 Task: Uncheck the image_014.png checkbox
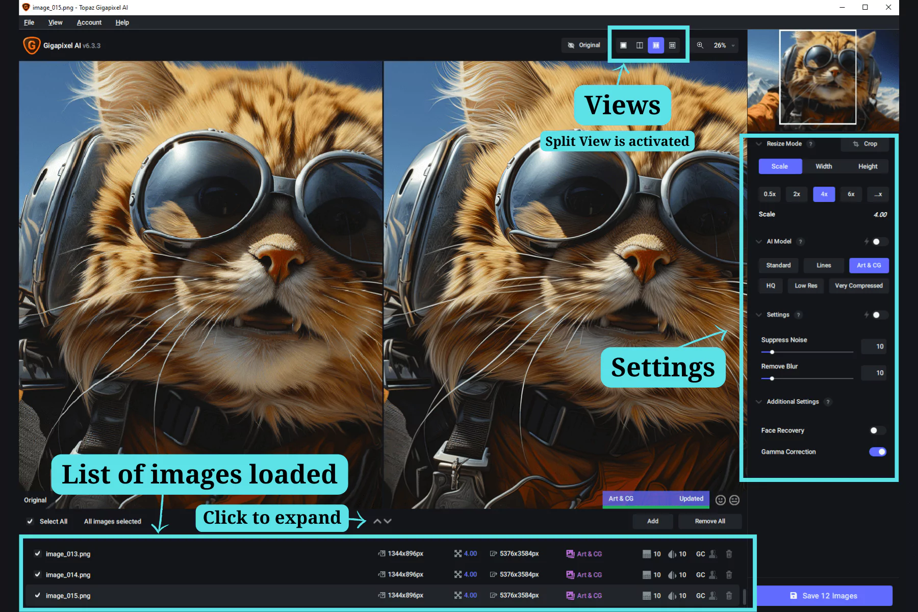tap(37, 574)
